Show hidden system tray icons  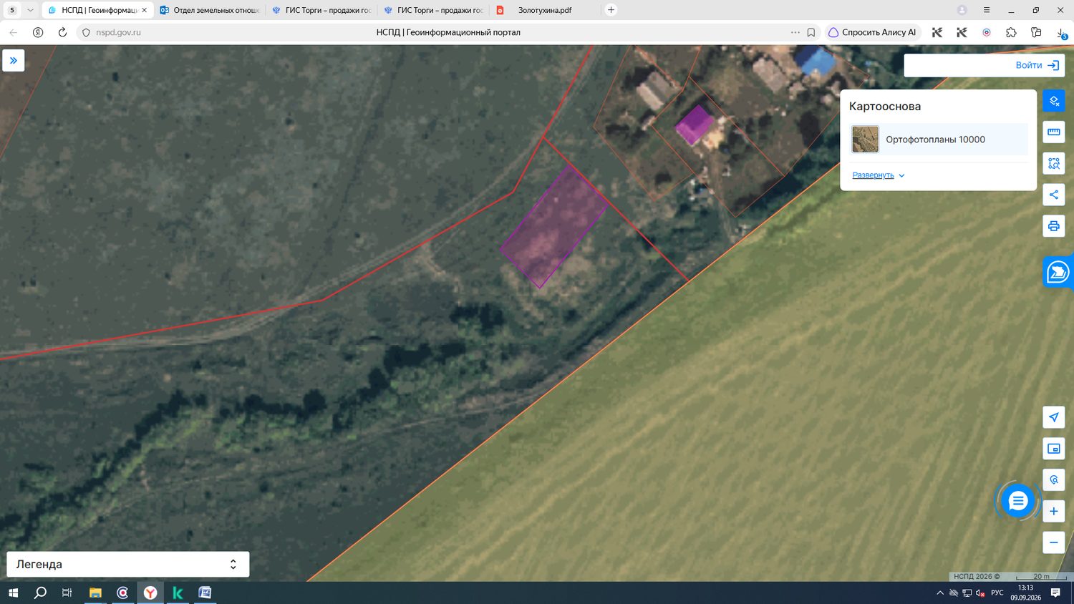tap(940, 593)
